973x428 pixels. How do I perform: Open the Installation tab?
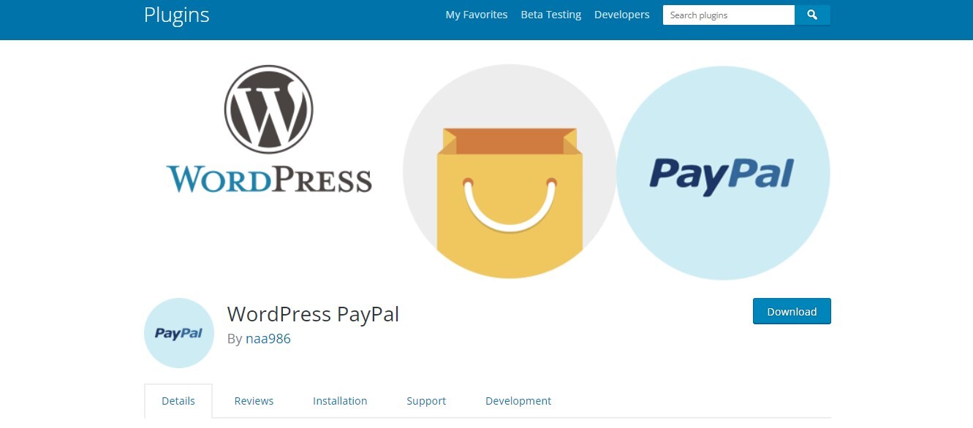[340, 401]
